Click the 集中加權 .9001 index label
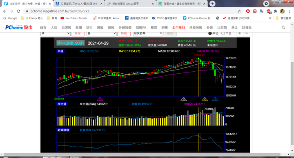The height and width of the screenshot is (158, 294). [71, 43]
